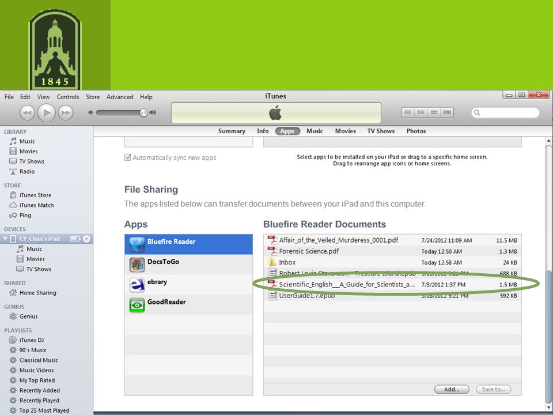Switch to the Photos tab
The image size is (553, 415).
pos(416,131)
